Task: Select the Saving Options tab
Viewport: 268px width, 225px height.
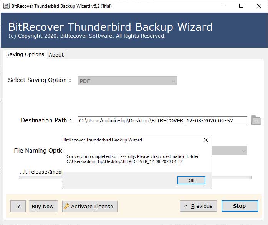Action: (25, 54)
